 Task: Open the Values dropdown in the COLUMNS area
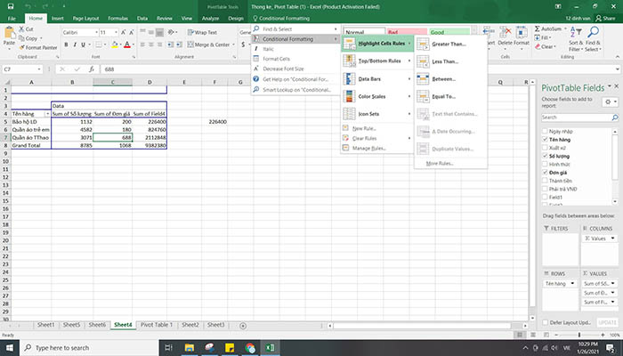(612, 239)
